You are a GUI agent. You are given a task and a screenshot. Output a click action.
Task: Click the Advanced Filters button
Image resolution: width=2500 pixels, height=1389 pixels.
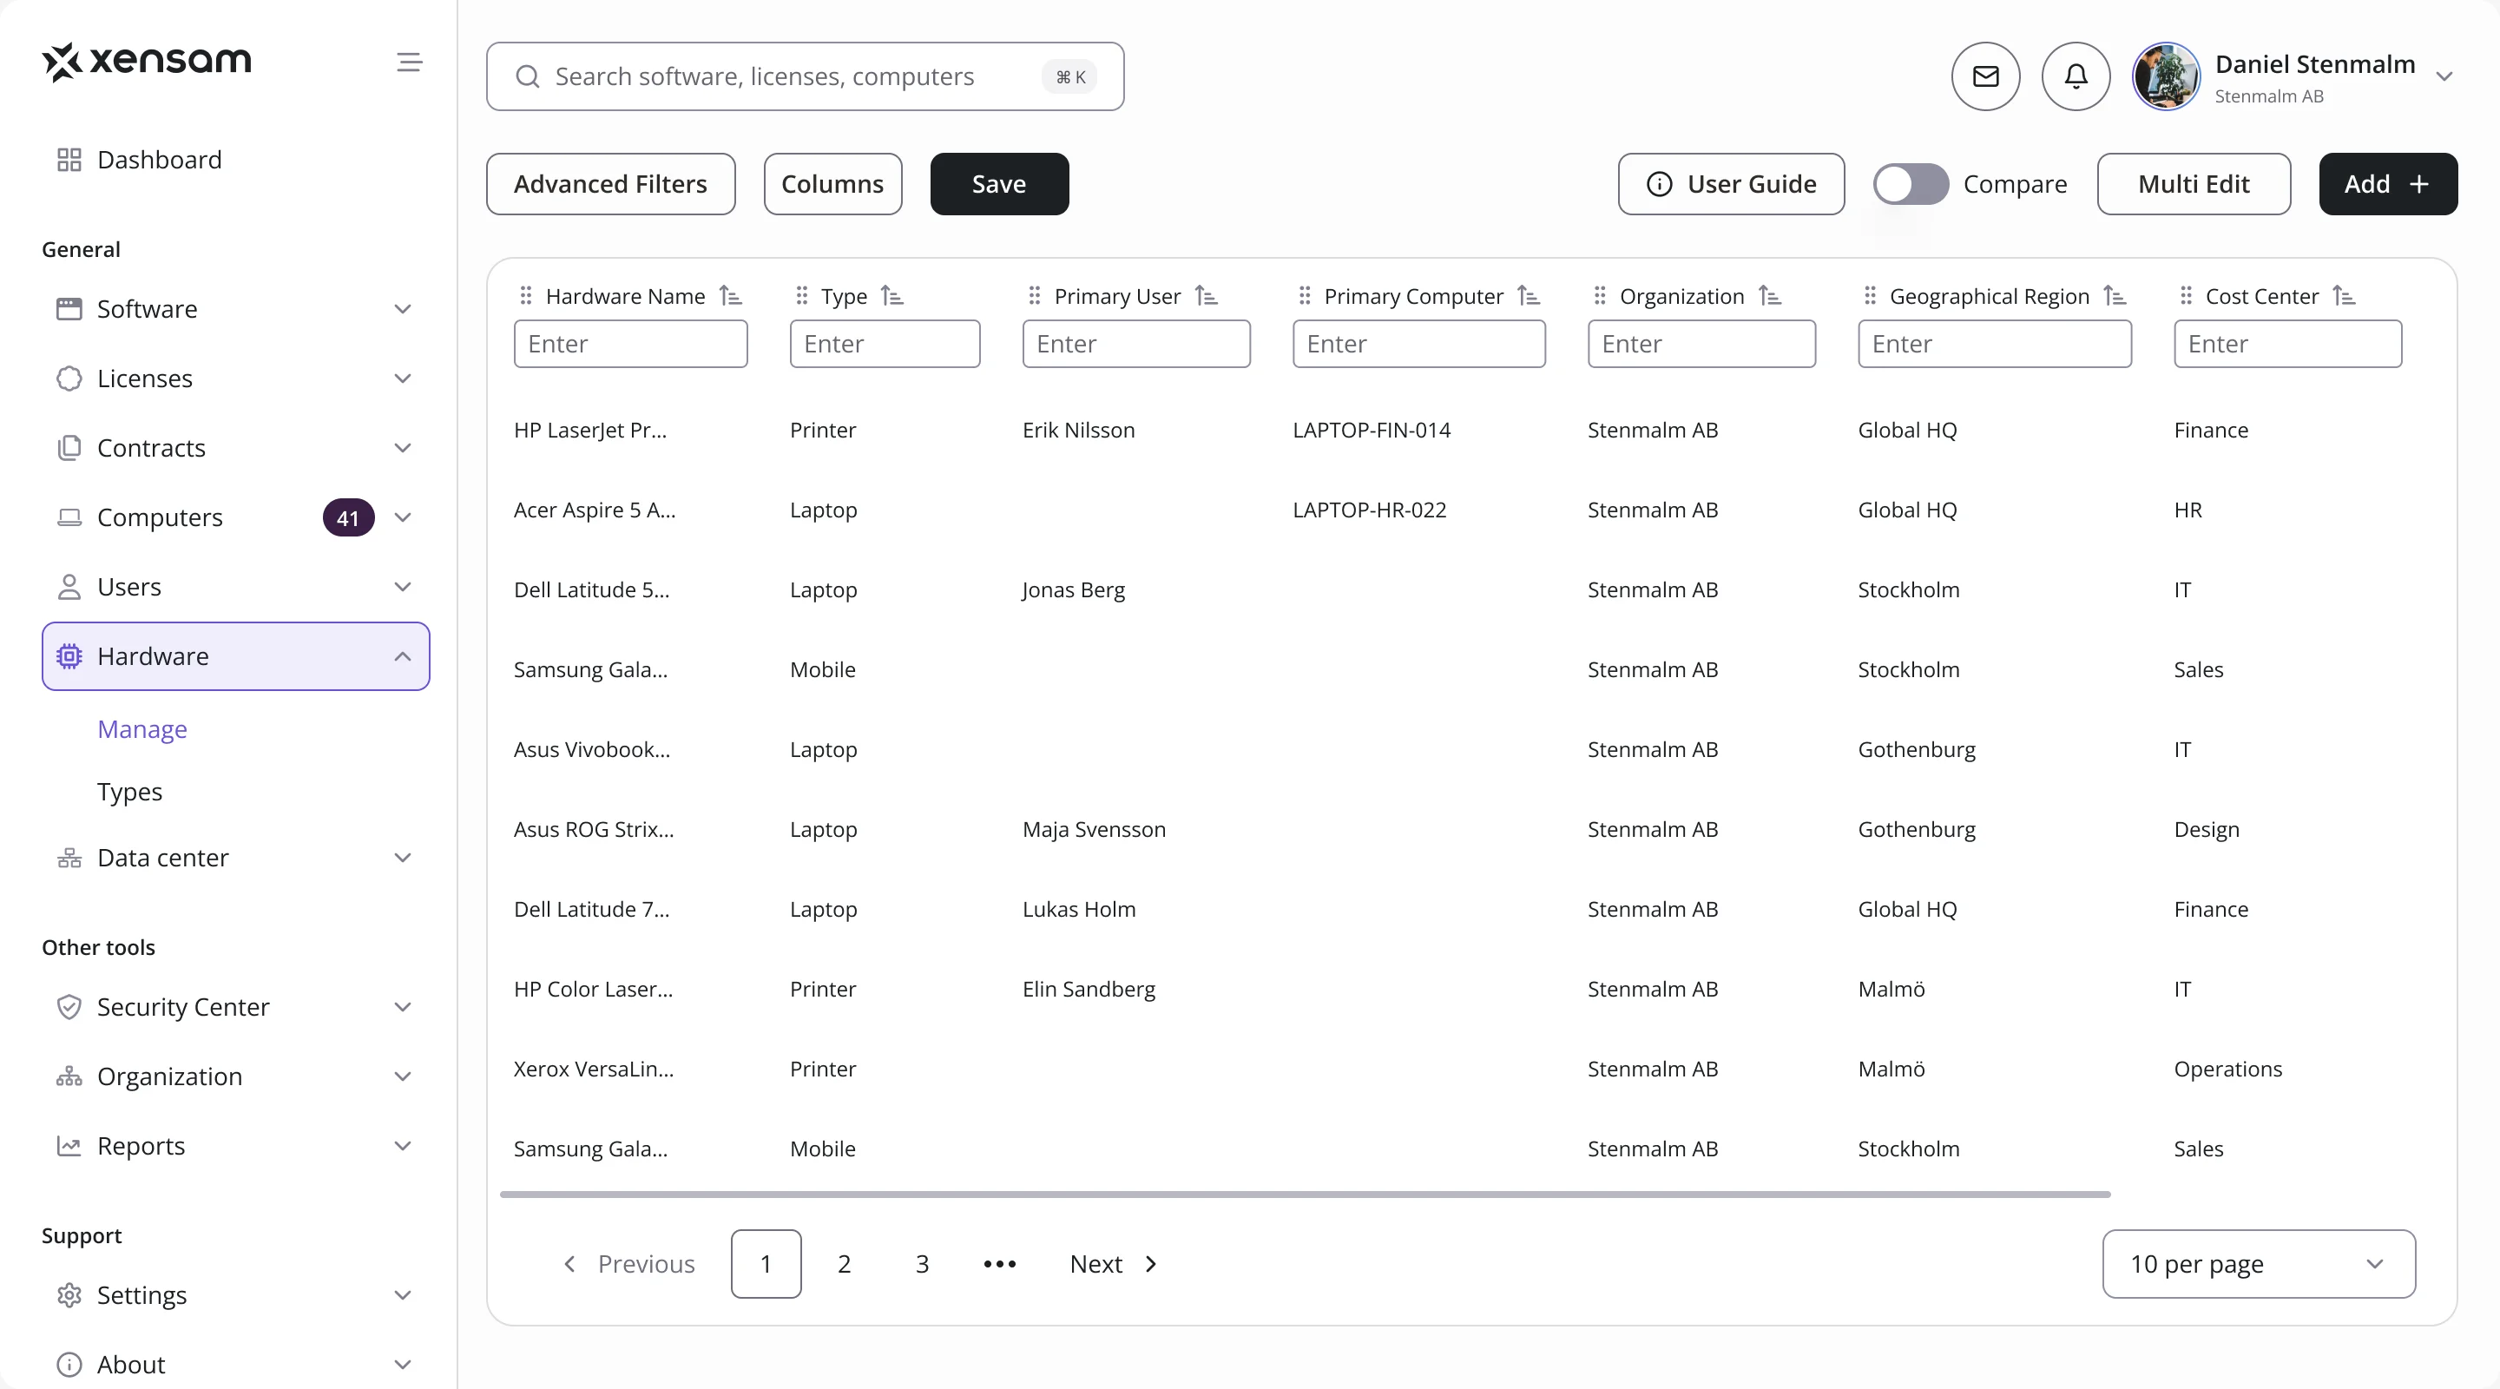(x=610, y=183)
